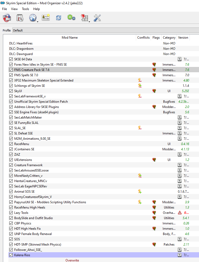The width and height of the screenshot is (199, 262).
Task: Open the View menu
Action: click(x=14, y=9)
